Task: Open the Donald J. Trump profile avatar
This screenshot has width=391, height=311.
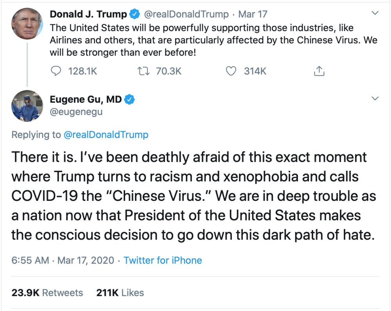Action: pyautogui.click(x=27, y=23)
